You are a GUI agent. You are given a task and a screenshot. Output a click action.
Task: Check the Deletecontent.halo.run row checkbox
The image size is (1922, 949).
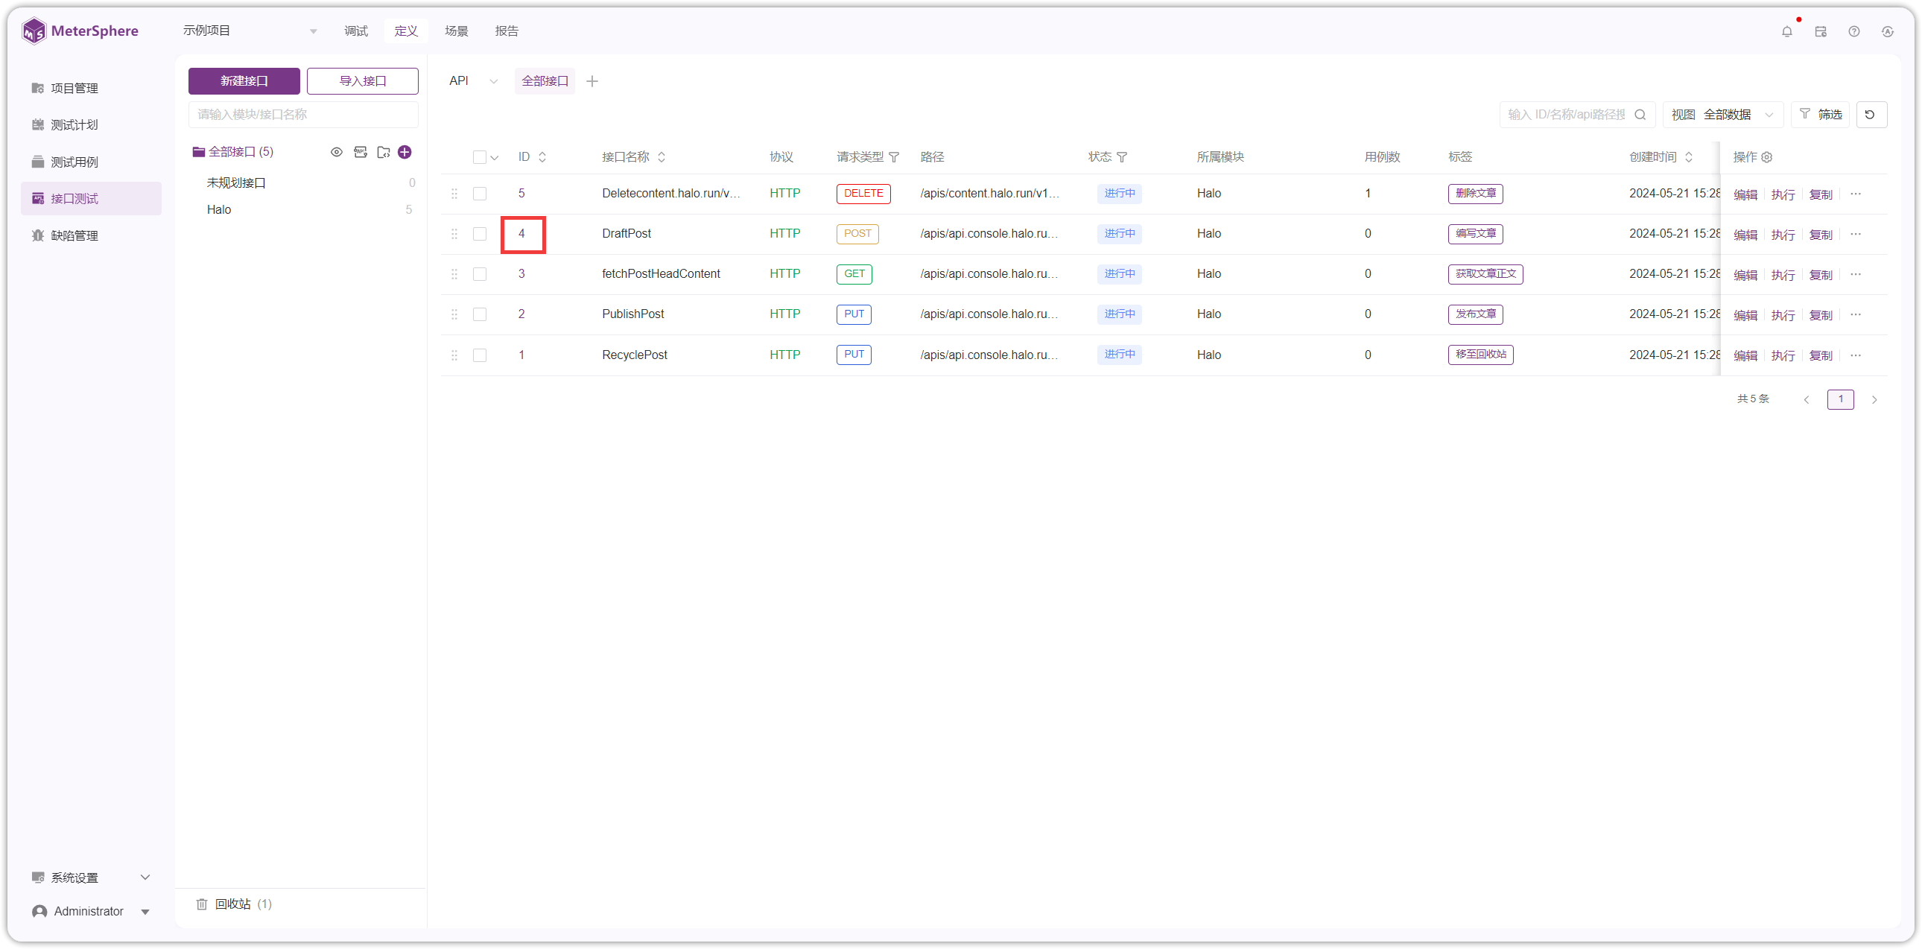point(479,194)
